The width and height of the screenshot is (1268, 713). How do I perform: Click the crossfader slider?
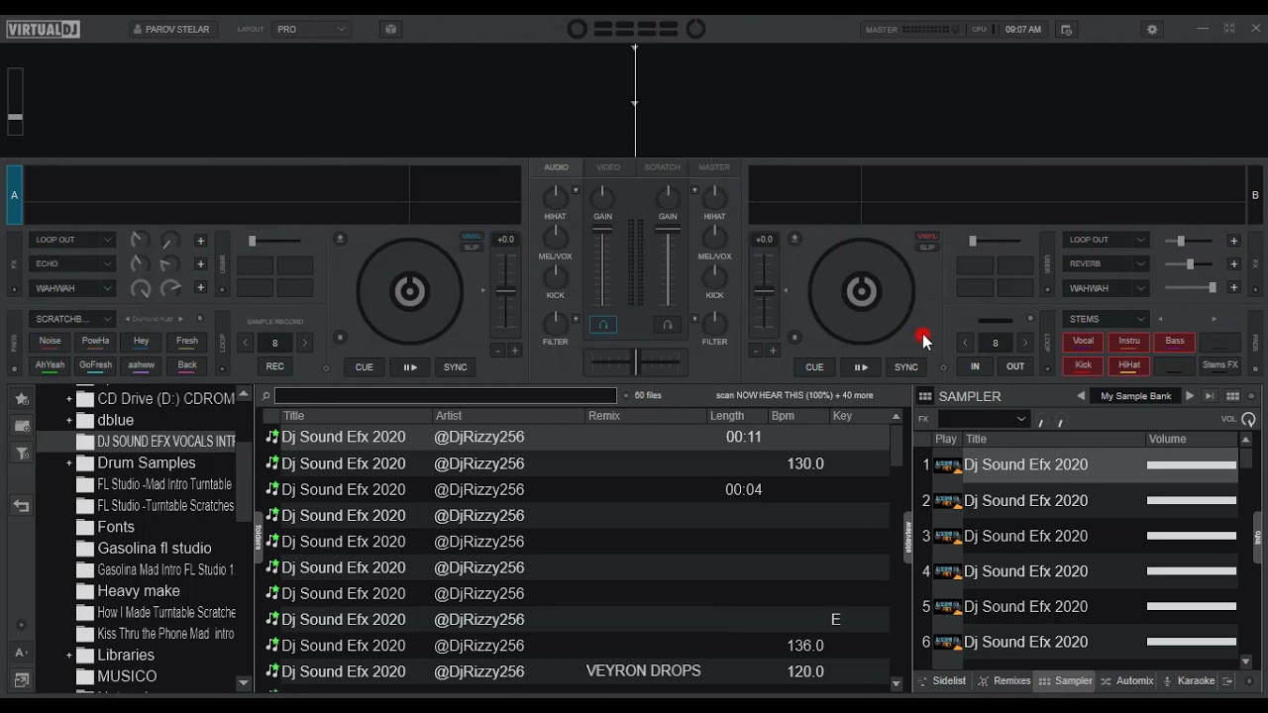pyautogui.click(x=635, y=361)
